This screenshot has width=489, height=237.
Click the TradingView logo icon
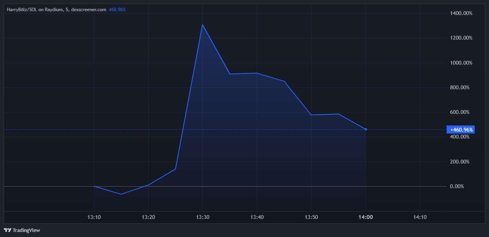click(7, 230)
